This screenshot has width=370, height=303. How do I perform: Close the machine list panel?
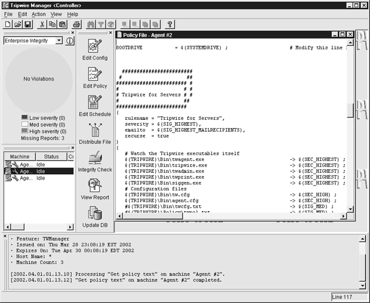(73, 147)
